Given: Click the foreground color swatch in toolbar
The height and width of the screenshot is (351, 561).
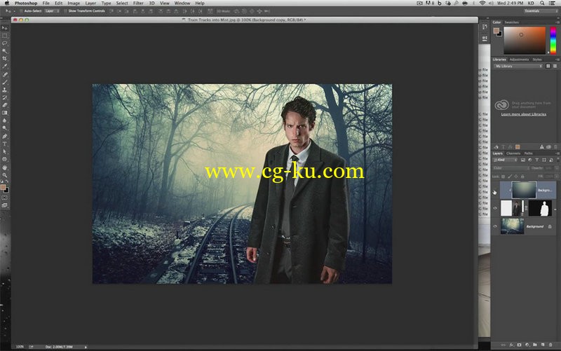Looking at the screenshot, I should [3, 188].
